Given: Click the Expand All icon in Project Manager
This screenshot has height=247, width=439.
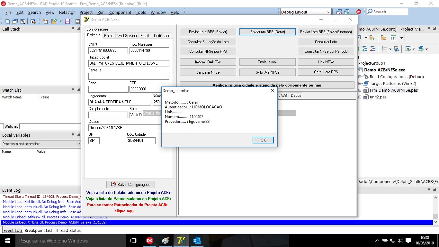Looking at the screenshot, I should click(365, 49).
